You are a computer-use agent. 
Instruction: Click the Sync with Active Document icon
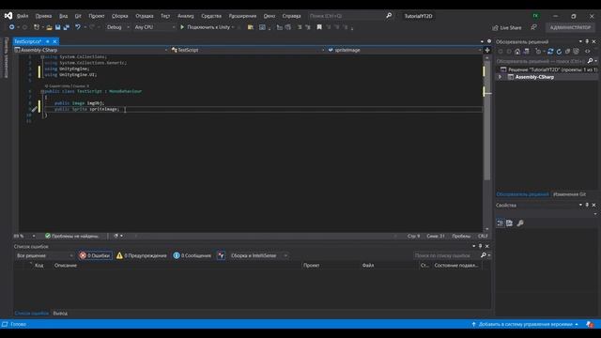pyautogui.click(x=550, y=52)
